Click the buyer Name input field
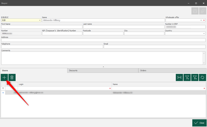This screenshot has height=127, width=207. [103, 20]
